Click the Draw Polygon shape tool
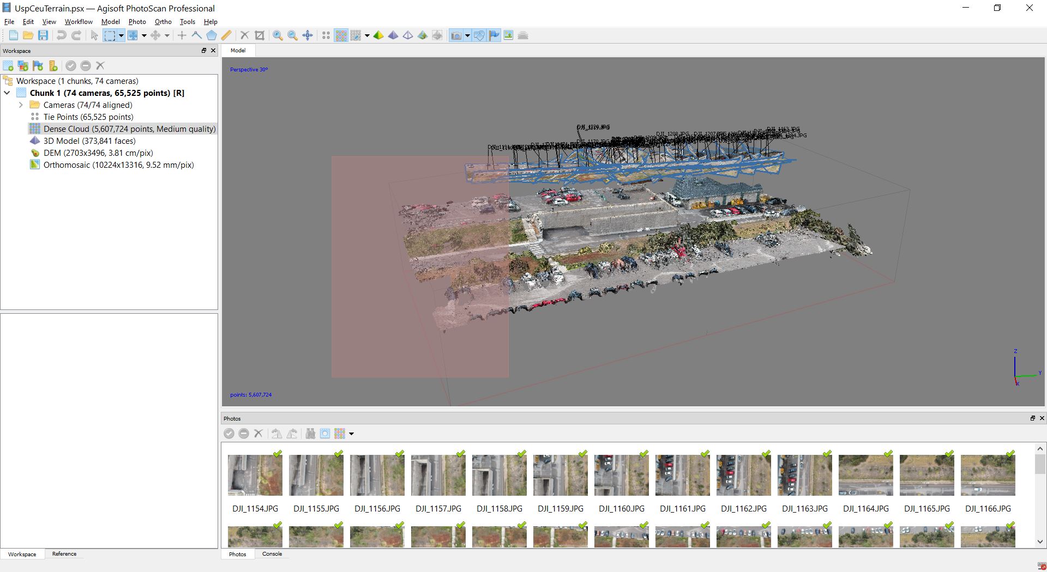Screen dimensions: 1047x572 coord(212,35)
